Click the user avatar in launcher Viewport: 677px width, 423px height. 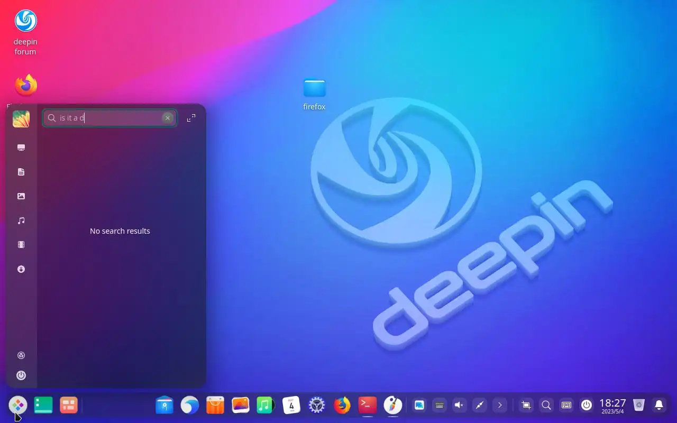pos(21,118)
